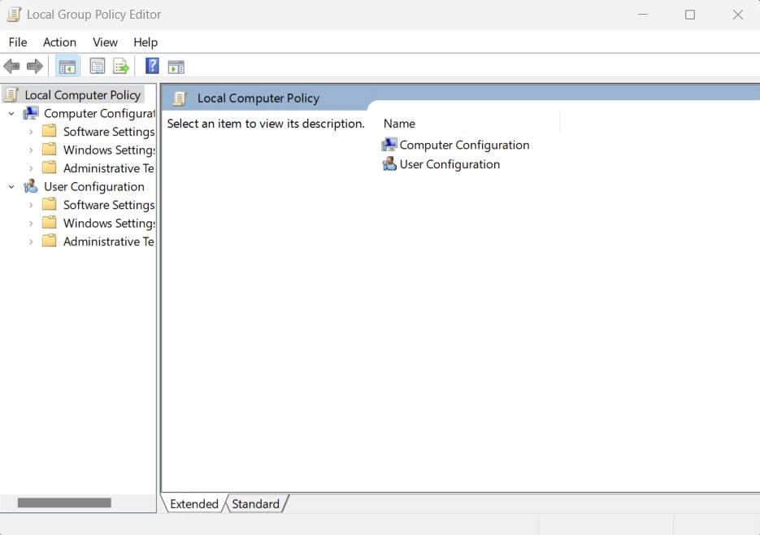Click the User Configuration icon in tree
760x535 pixels.
pyautogui.click(x=31, y=186)
